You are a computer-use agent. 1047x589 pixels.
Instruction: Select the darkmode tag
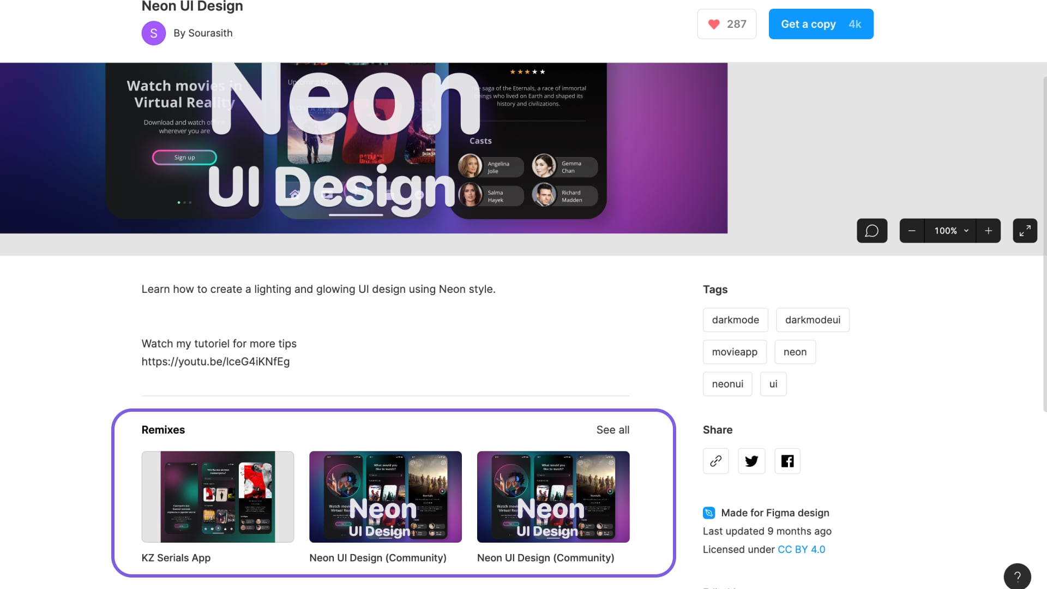(735, 320)
